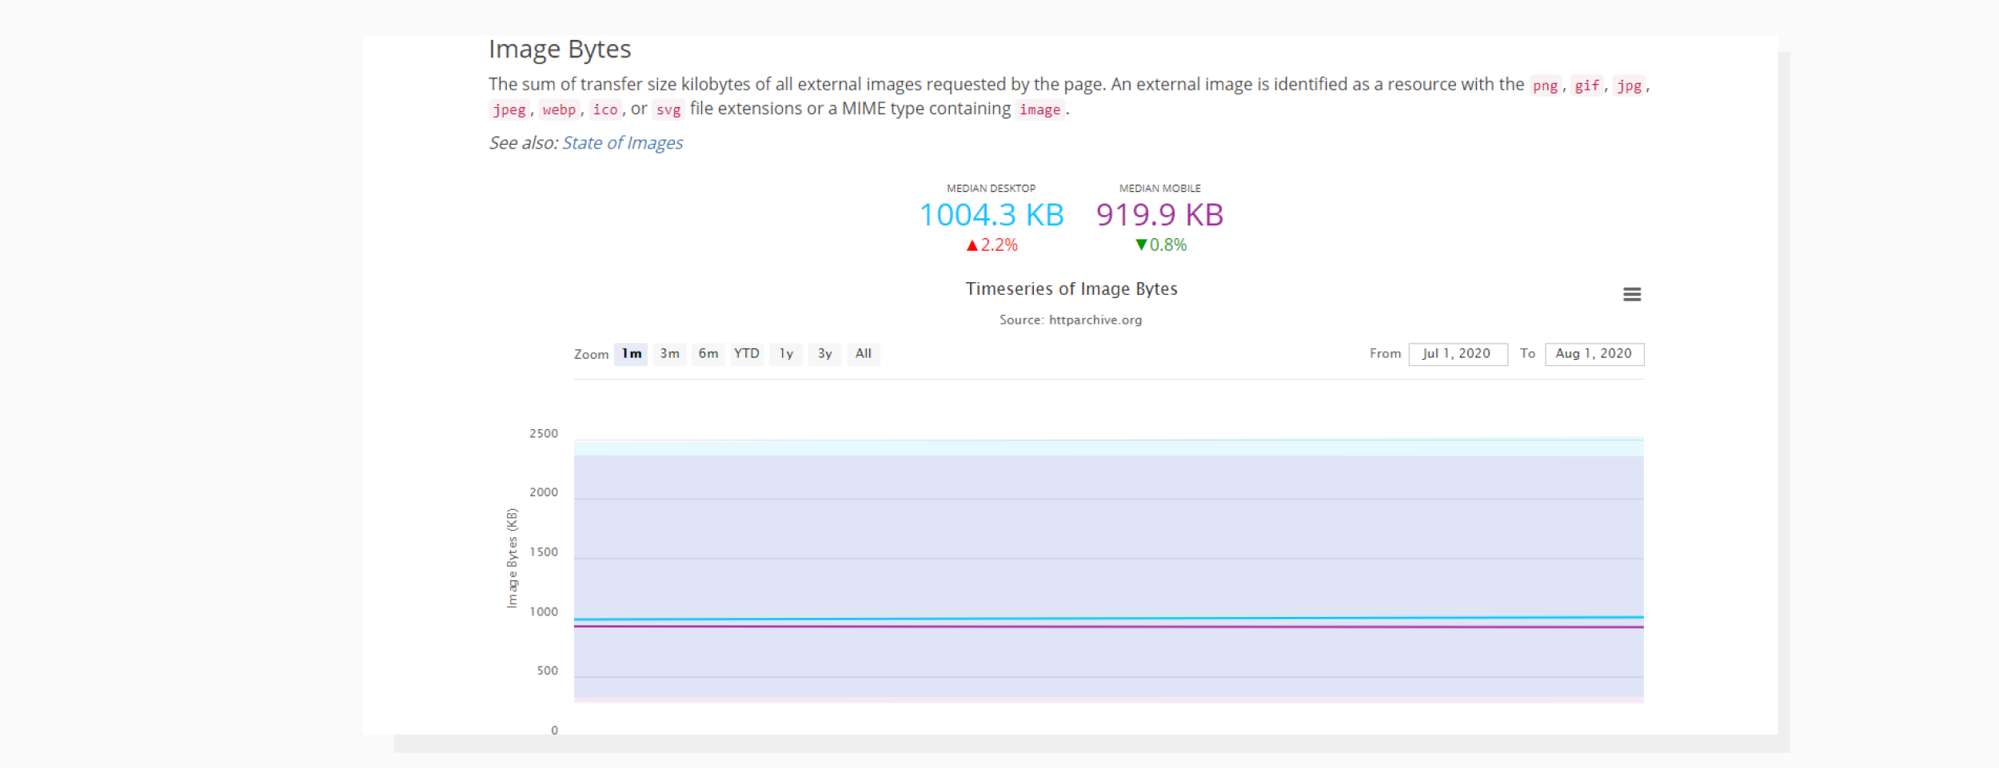Select the YTD zoom range

(746, 354)
